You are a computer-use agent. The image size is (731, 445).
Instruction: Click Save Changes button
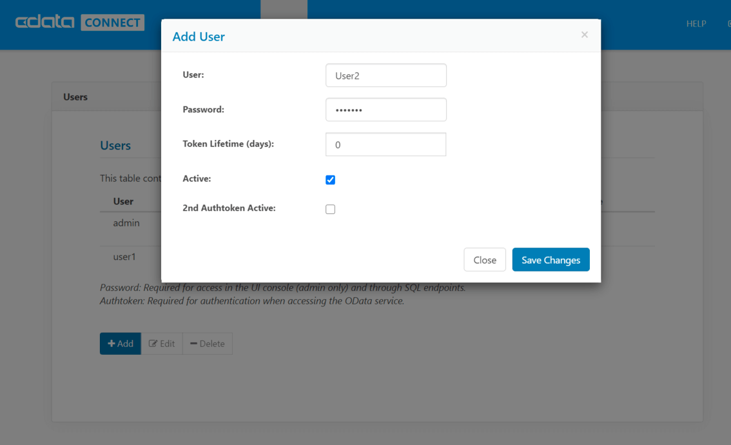pos(551,259)
